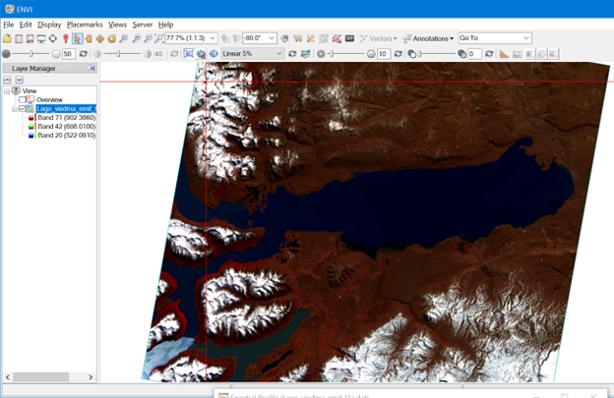Image resolution: width=614 pixels, height=398 pixels.
Task: Open the 77.7% zoom level dropdown
Action: point(213,38)
